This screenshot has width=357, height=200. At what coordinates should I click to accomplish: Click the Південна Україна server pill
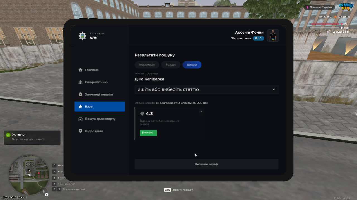coord(319,7)
